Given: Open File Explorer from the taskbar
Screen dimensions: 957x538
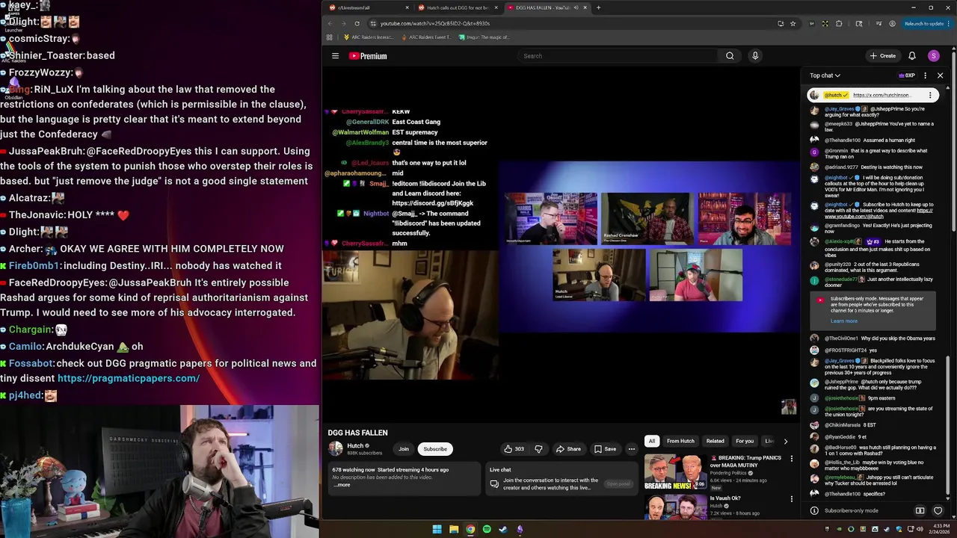Looking at the screenshot, I should 454,529.
